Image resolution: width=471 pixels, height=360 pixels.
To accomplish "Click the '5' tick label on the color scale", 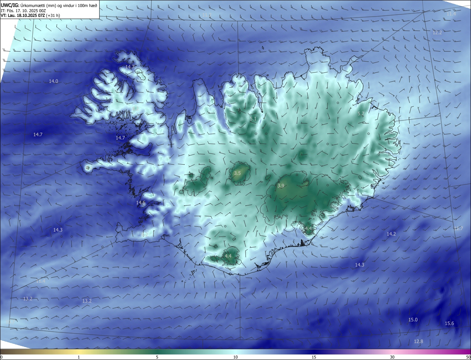I will (x=157, y=357).
